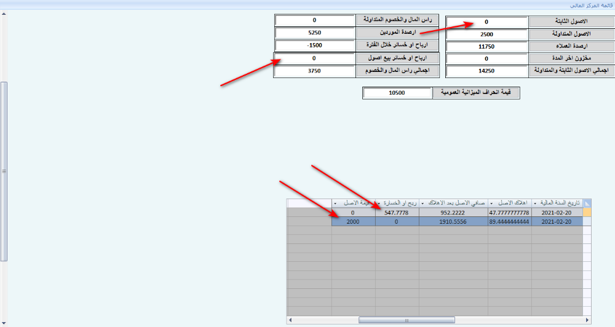Screen dimensions: 615x327
Task: Click the ارصدة العملاء field showing 11750
Action: (x=486, y=47)
